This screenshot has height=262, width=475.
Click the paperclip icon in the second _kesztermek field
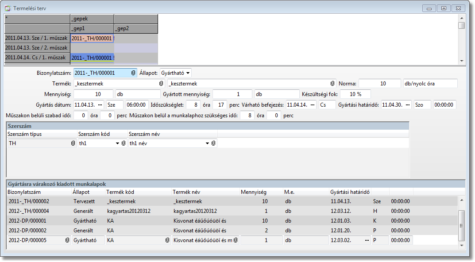tap(332, 83)
